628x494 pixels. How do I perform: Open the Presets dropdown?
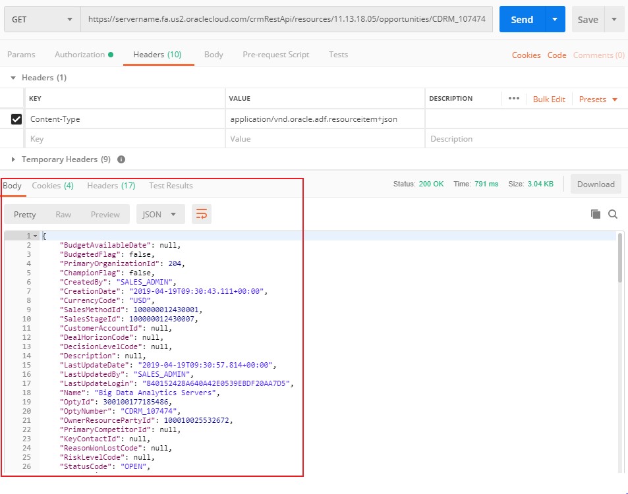coord(598,99)
